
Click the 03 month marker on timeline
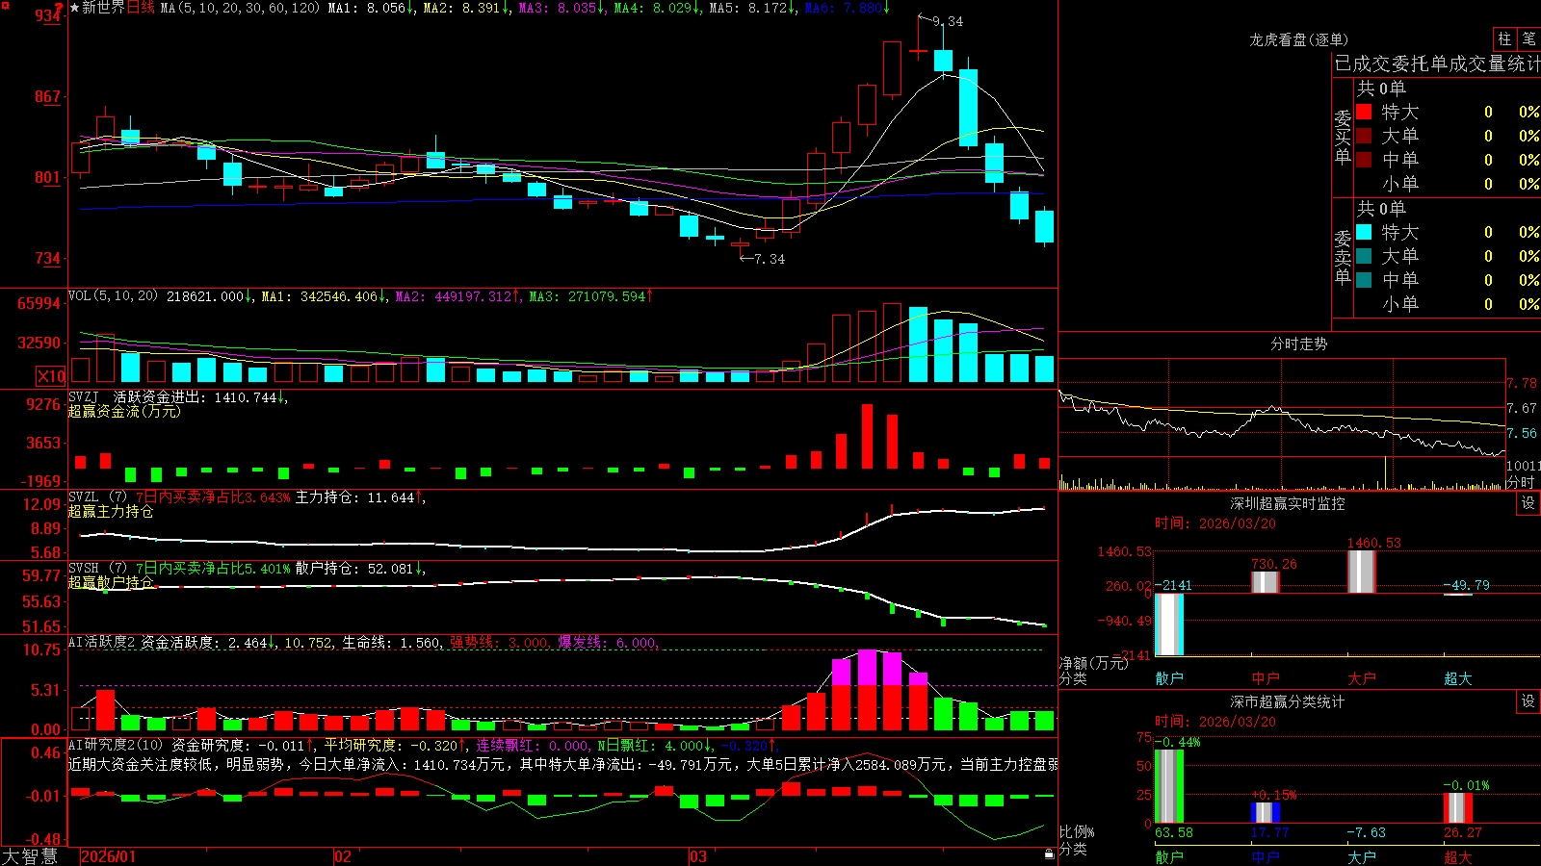pyautogui.click(x=698, y=856)
